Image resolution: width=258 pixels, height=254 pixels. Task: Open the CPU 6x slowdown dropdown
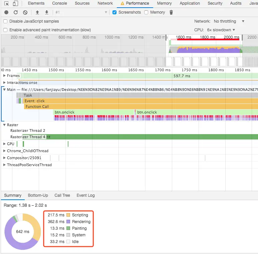221,30
